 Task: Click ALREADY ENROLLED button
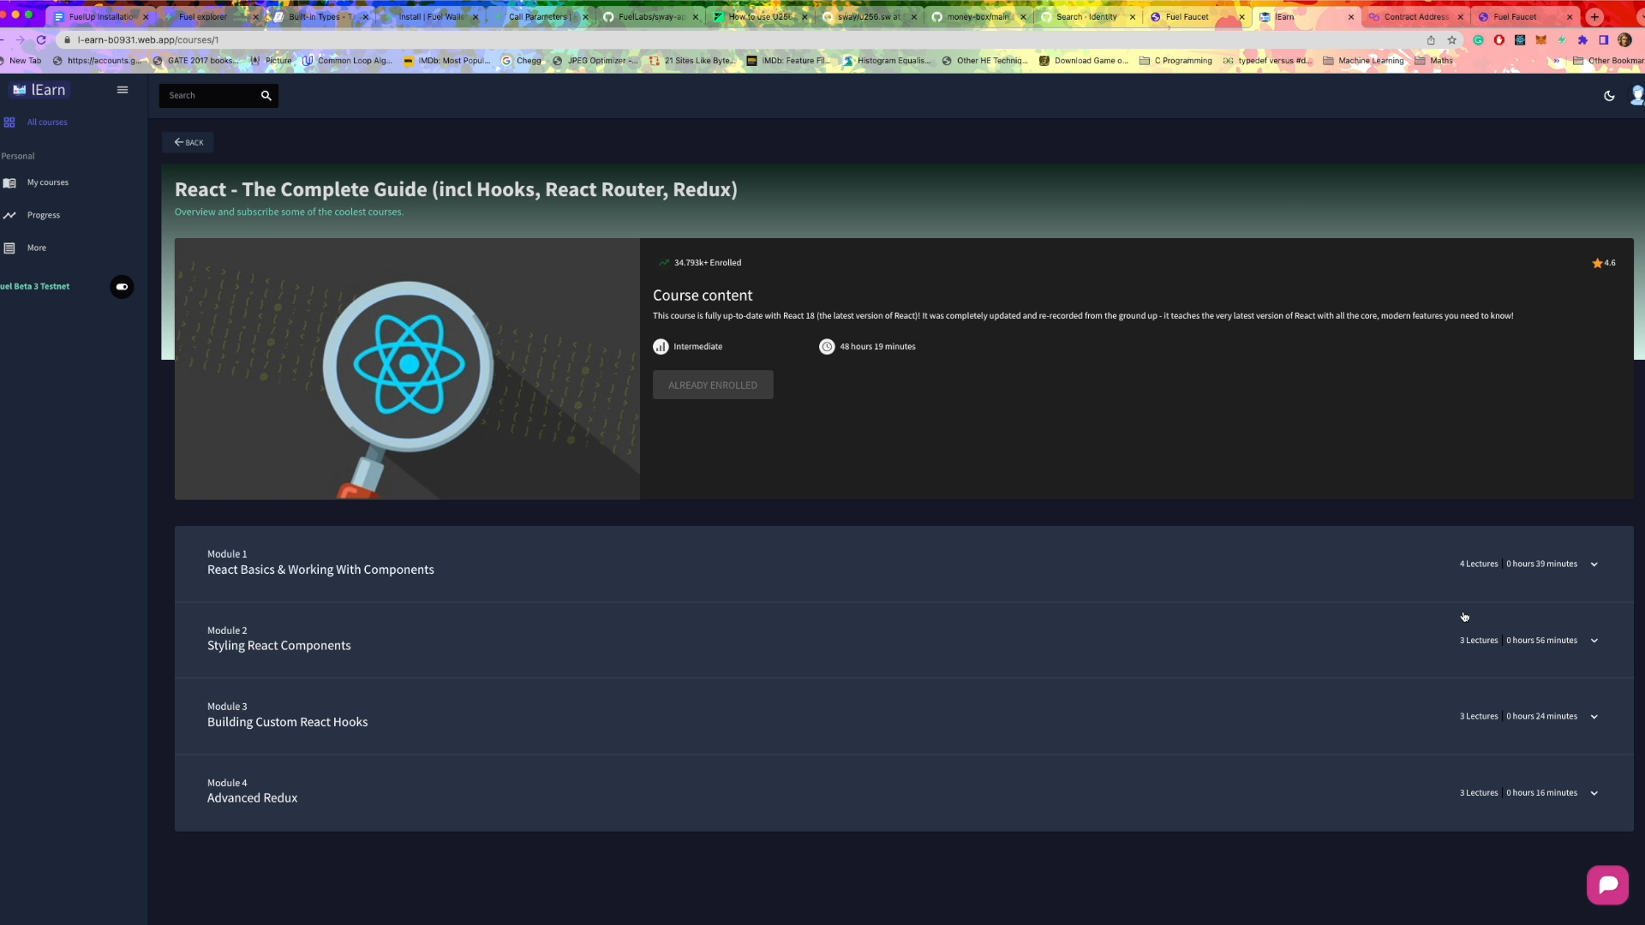click(713, 385)
